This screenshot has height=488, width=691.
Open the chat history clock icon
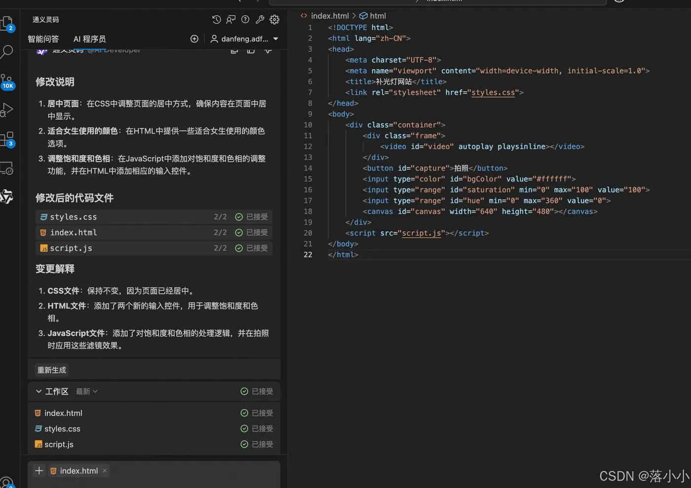[216, 20]
